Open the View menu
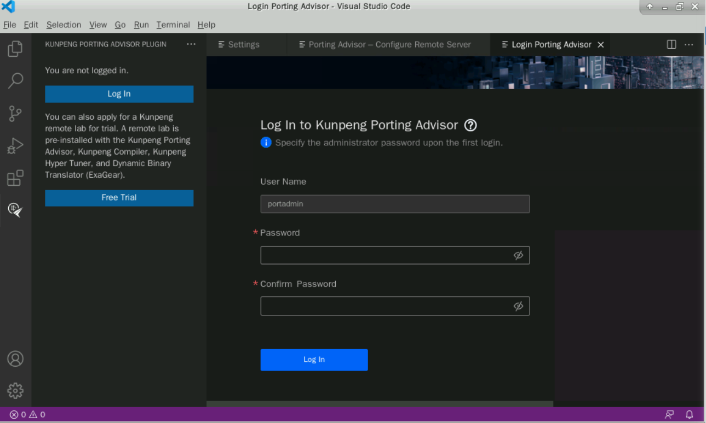This screenshot has height=423, width=706. click(98, 25)
